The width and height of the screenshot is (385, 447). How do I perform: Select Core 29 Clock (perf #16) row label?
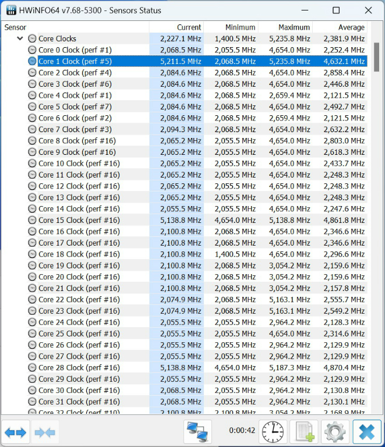point(79,379)
